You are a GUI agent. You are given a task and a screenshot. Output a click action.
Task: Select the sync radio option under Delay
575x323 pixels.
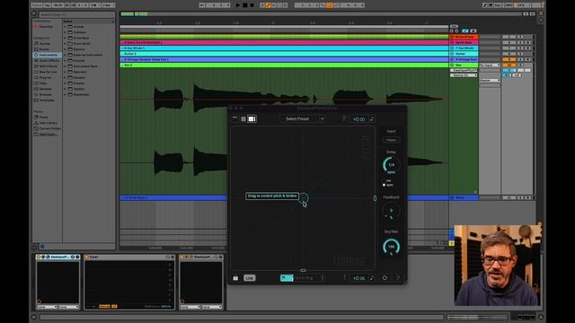tap(384, 185)
